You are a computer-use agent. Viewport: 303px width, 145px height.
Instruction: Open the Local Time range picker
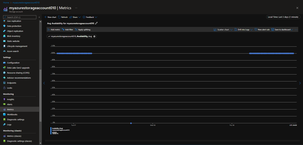(283, 17)
